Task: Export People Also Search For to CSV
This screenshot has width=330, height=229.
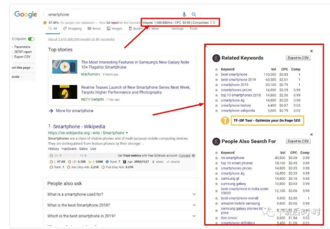Action: (298, 141)
